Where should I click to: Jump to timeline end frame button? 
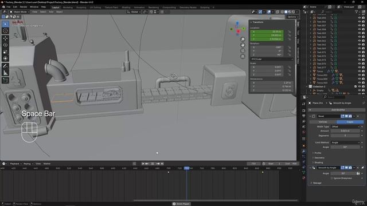point(162,164)
